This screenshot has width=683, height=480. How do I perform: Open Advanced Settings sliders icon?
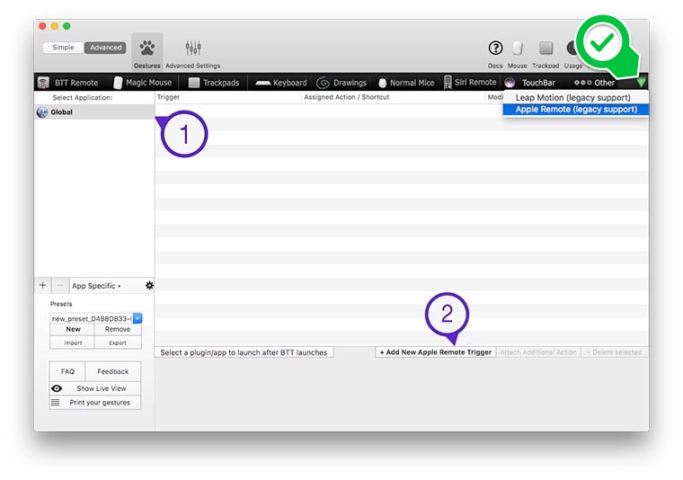click(x=193, y=53)
